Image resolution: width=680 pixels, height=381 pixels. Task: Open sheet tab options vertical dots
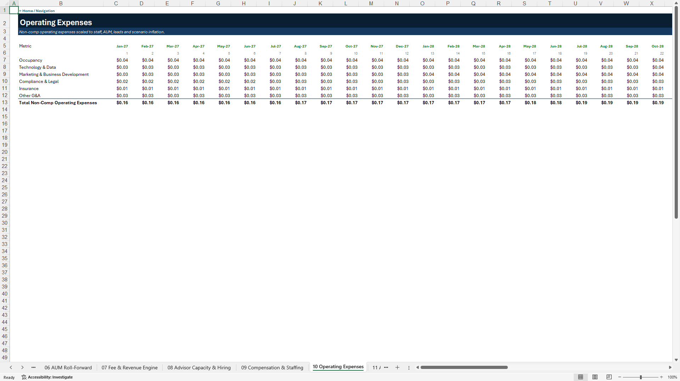click(x=409, y=368)
